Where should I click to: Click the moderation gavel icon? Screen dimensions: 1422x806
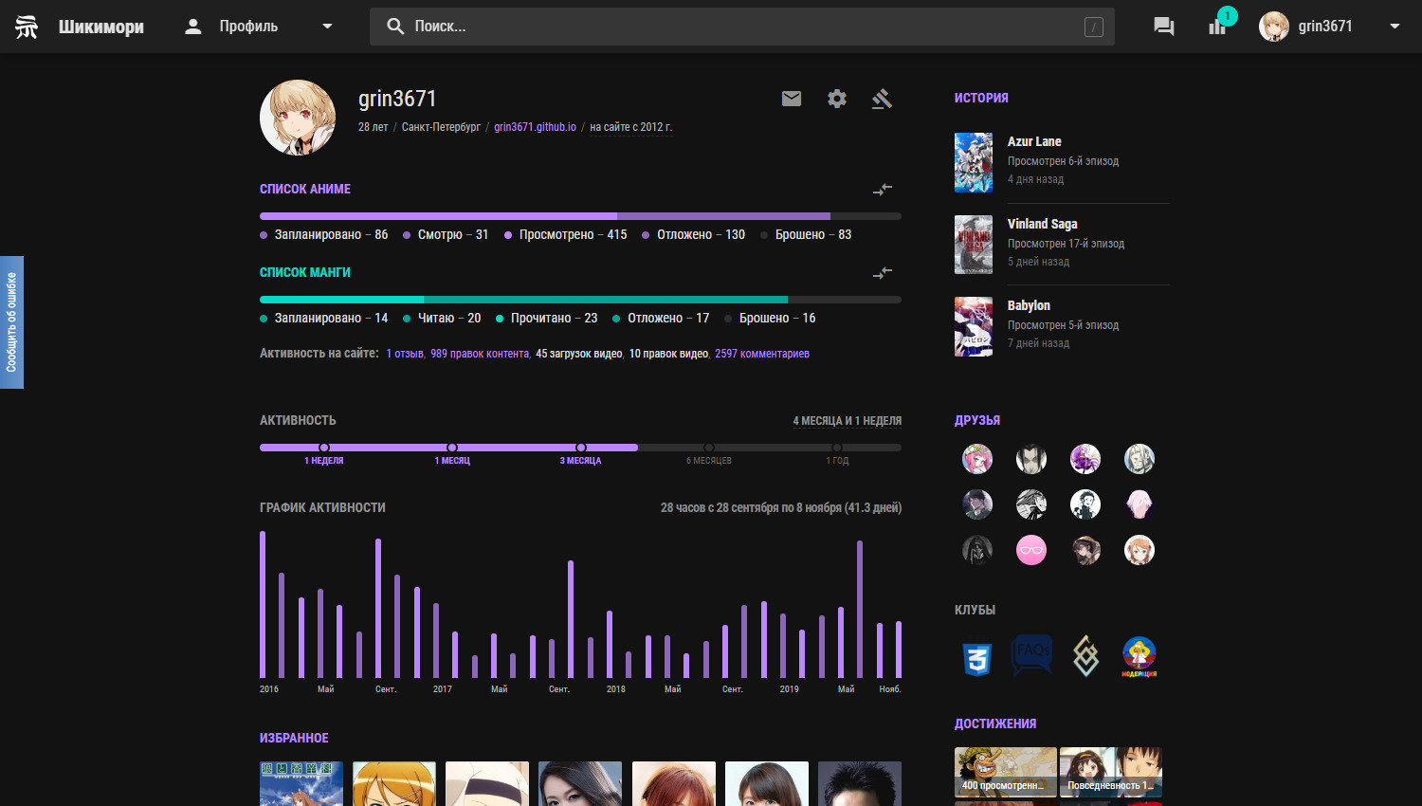tap(882, 99)
